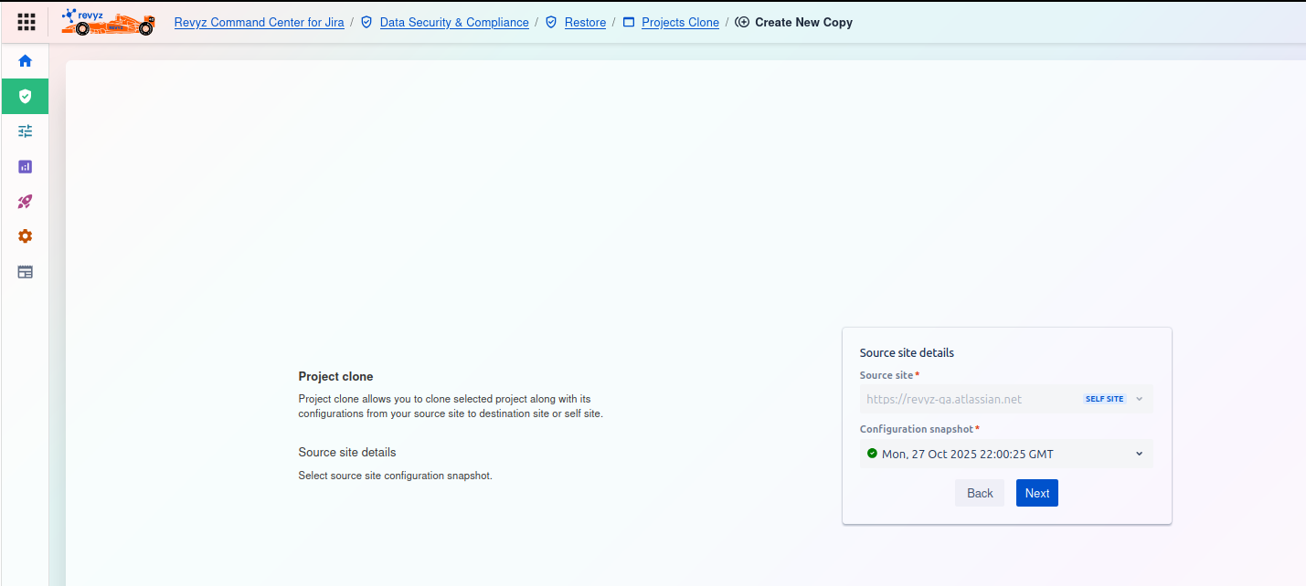Click the SELF SITE badge

[x=1104, y=399]
